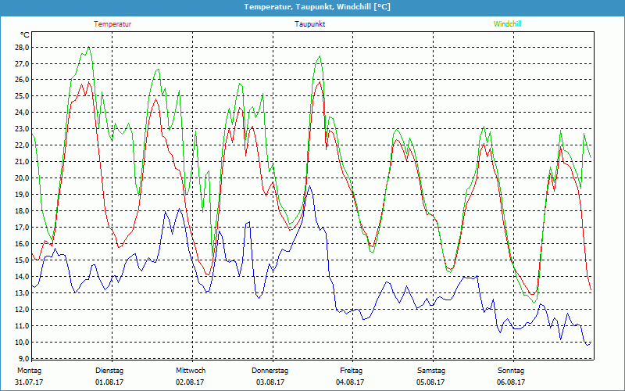Click the green Windchill legend label
Image resolution: width=625 pixels, height=391 pixels.
507,24
